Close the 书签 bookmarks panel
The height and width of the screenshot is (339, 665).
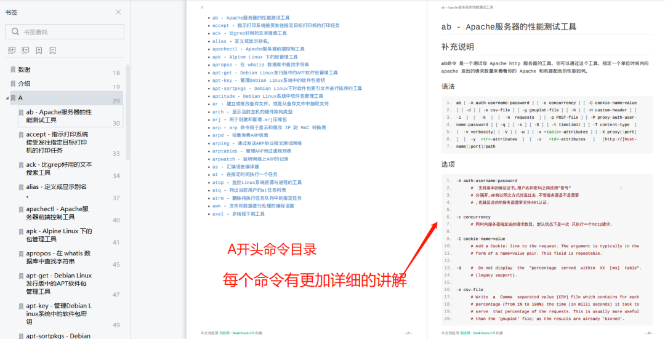pyautogui.click(x=118, y=12)
